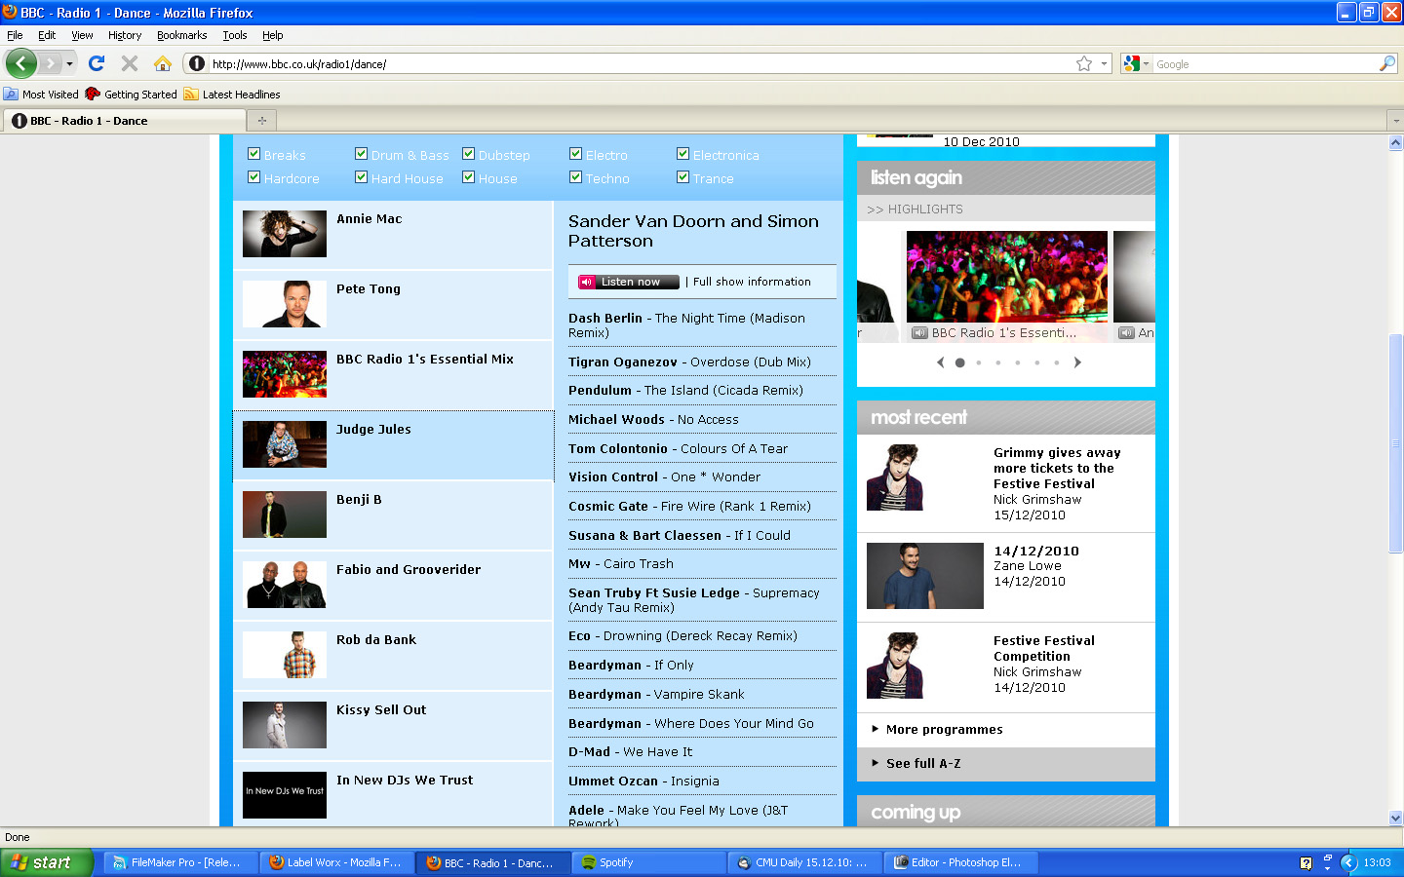1404x877 pixels.
Task: Bookmark page using the star icon
Action: coord(1083,63)
